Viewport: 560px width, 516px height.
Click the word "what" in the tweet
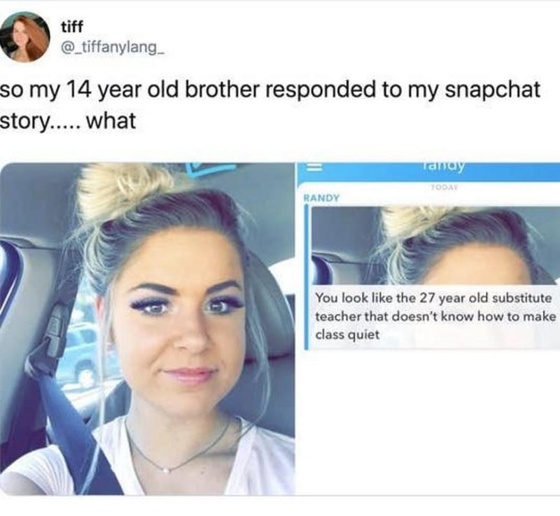(x=111, y=120)
